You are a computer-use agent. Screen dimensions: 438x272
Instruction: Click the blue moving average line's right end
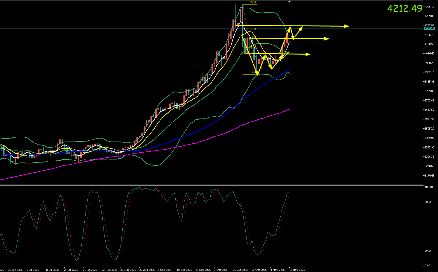click(289, 70)
